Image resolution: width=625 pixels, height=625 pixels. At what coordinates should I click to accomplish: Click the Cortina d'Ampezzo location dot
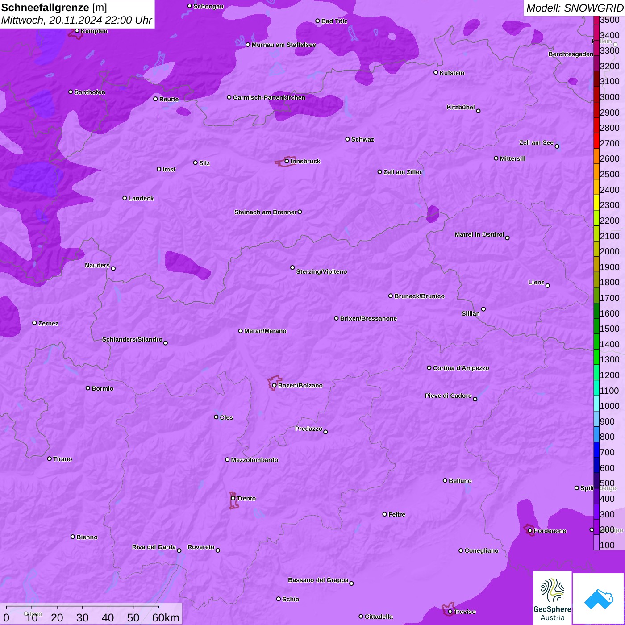pyautogui.click(x=429, y=368)
